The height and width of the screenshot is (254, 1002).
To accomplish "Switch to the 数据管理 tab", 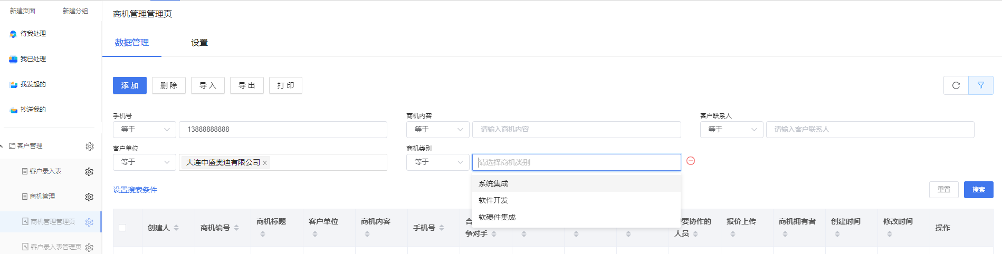I will tap(132, 43).
